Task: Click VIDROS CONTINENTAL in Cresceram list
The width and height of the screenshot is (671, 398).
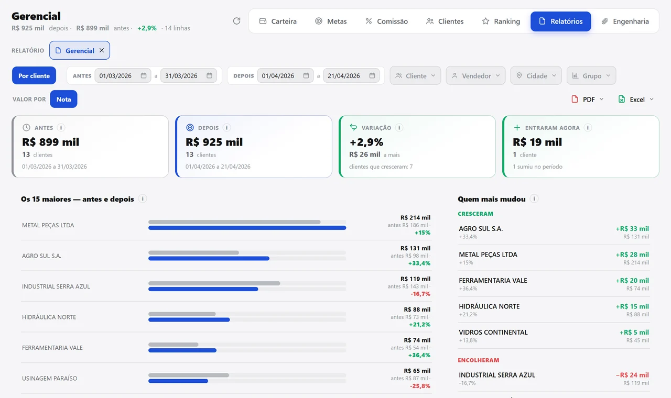Action: click(x=493, y=332)
